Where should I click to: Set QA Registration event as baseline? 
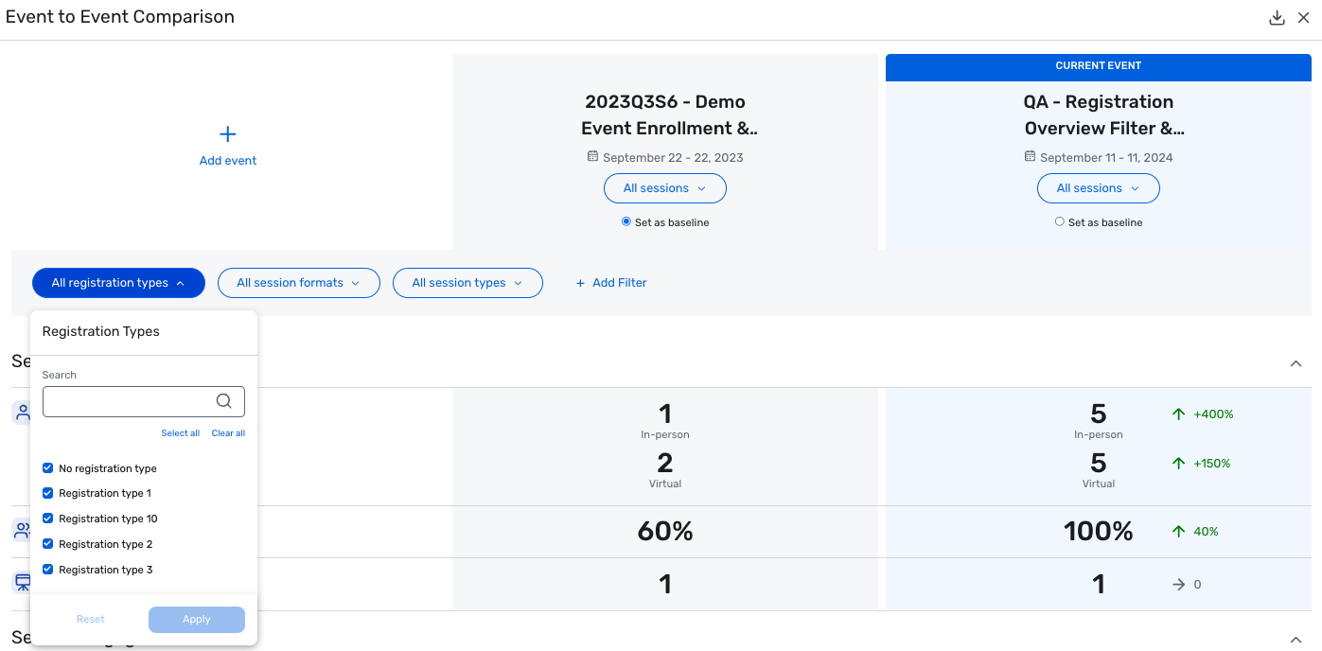point(1060,222)
